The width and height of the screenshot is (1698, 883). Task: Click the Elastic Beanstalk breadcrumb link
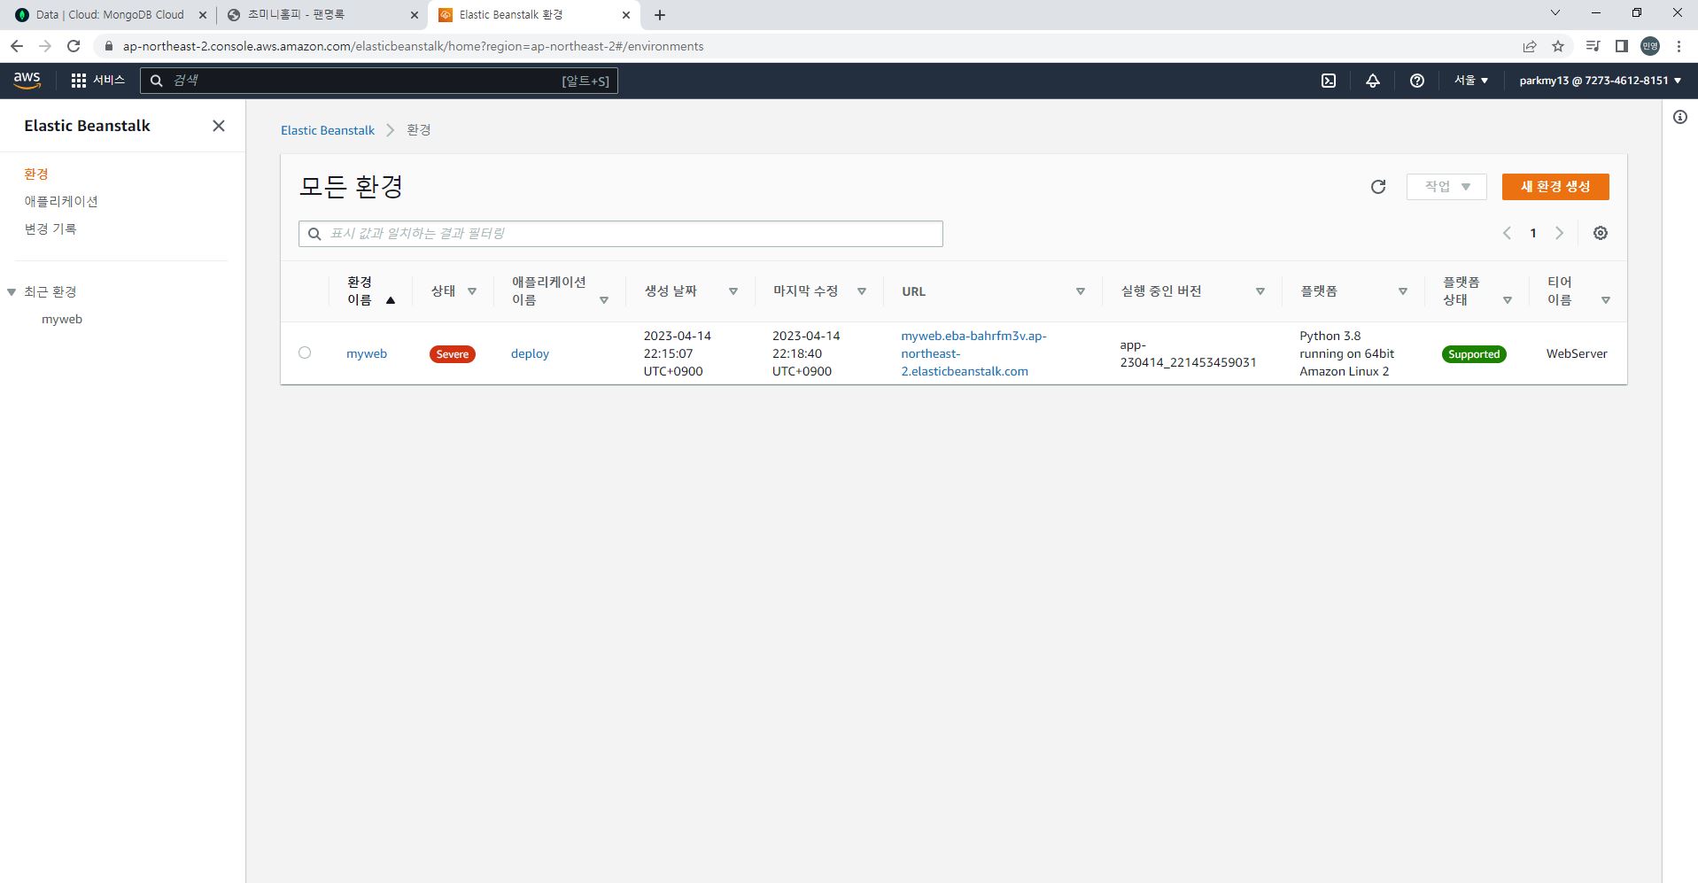[x=328, y=130]
